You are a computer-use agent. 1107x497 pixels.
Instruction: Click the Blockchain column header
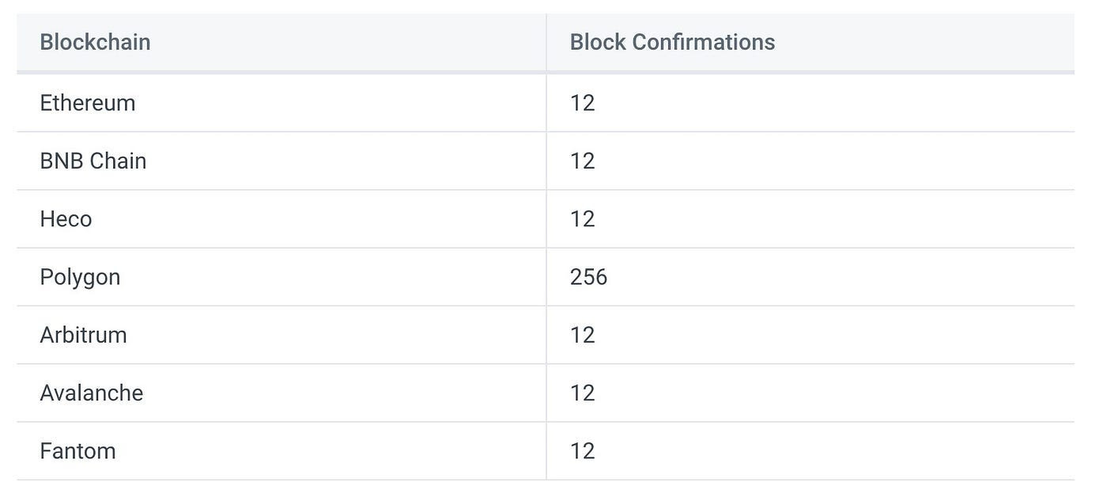95,42
